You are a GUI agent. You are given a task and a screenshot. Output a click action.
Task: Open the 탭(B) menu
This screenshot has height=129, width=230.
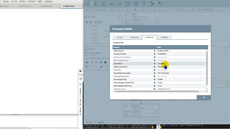pos(40,1)
